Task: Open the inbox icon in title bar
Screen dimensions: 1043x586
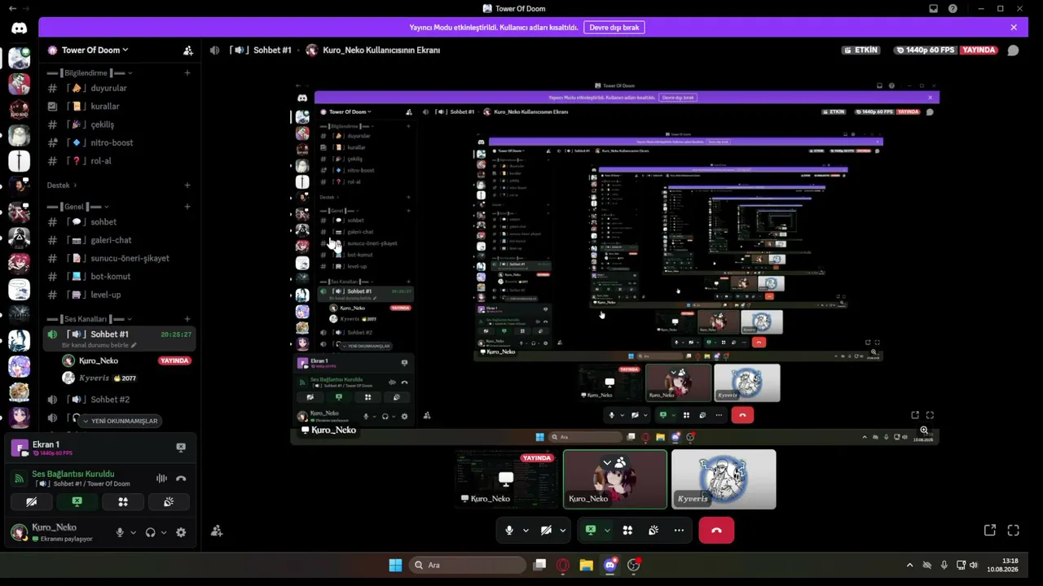Action: 933,8
